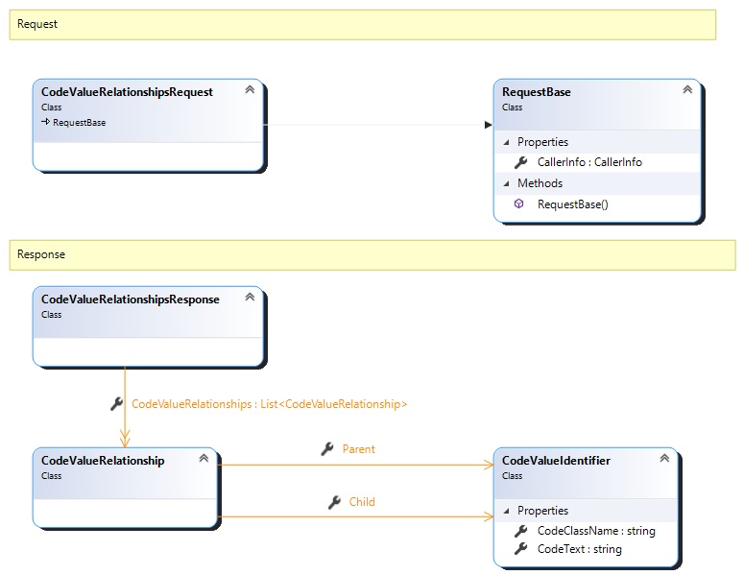Click the wrench icon beside Child label
The image size is (744, 575).
point(334,502)
